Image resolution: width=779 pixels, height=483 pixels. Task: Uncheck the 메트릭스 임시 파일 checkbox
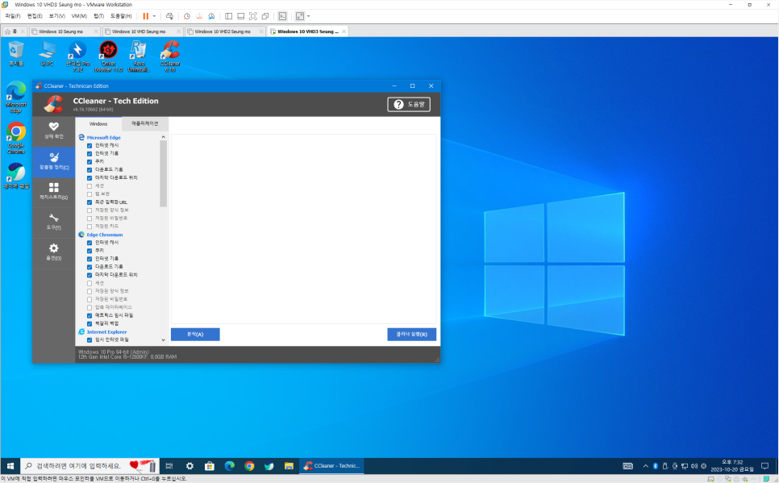pyautogui.click(x=90, y=315)
